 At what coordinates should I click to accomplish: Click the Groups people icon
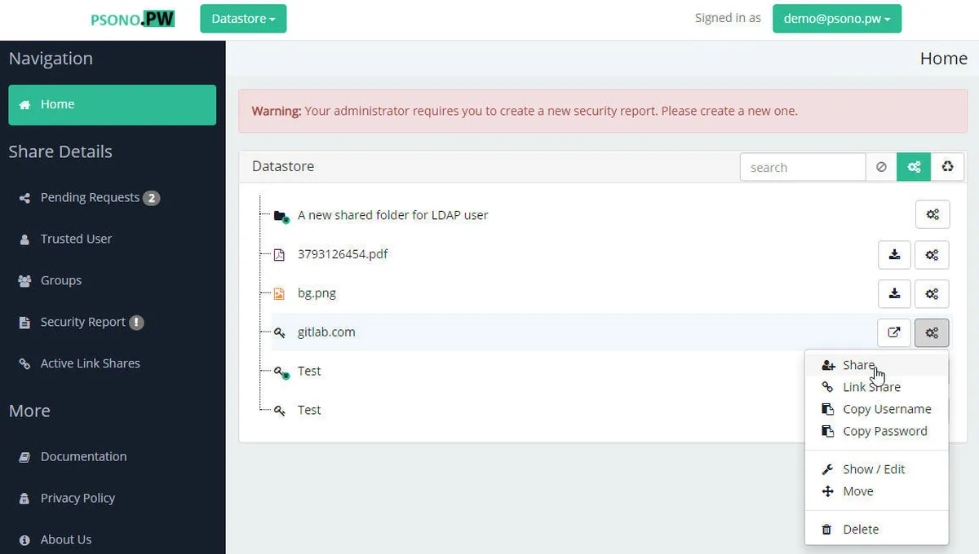pyautogui.click(x=24, y=280)
